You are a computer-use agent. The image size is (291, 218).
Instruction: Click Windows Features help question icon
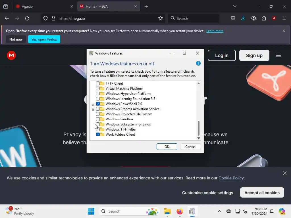pyautogui.click(x=198, y=63)
